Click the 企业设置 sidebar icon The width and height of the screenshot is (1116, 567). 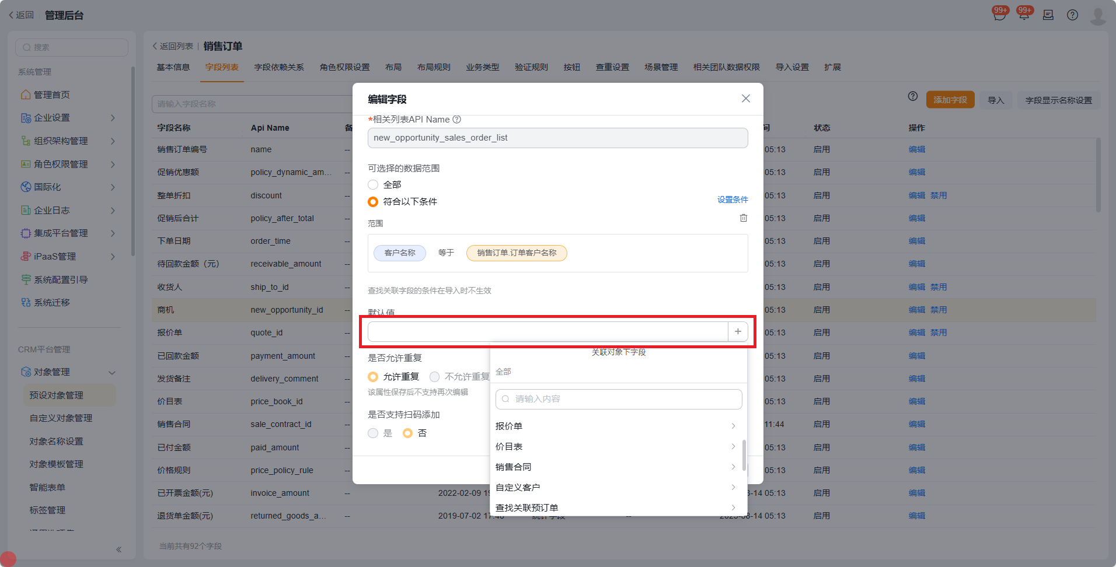[x=26, y=118]
